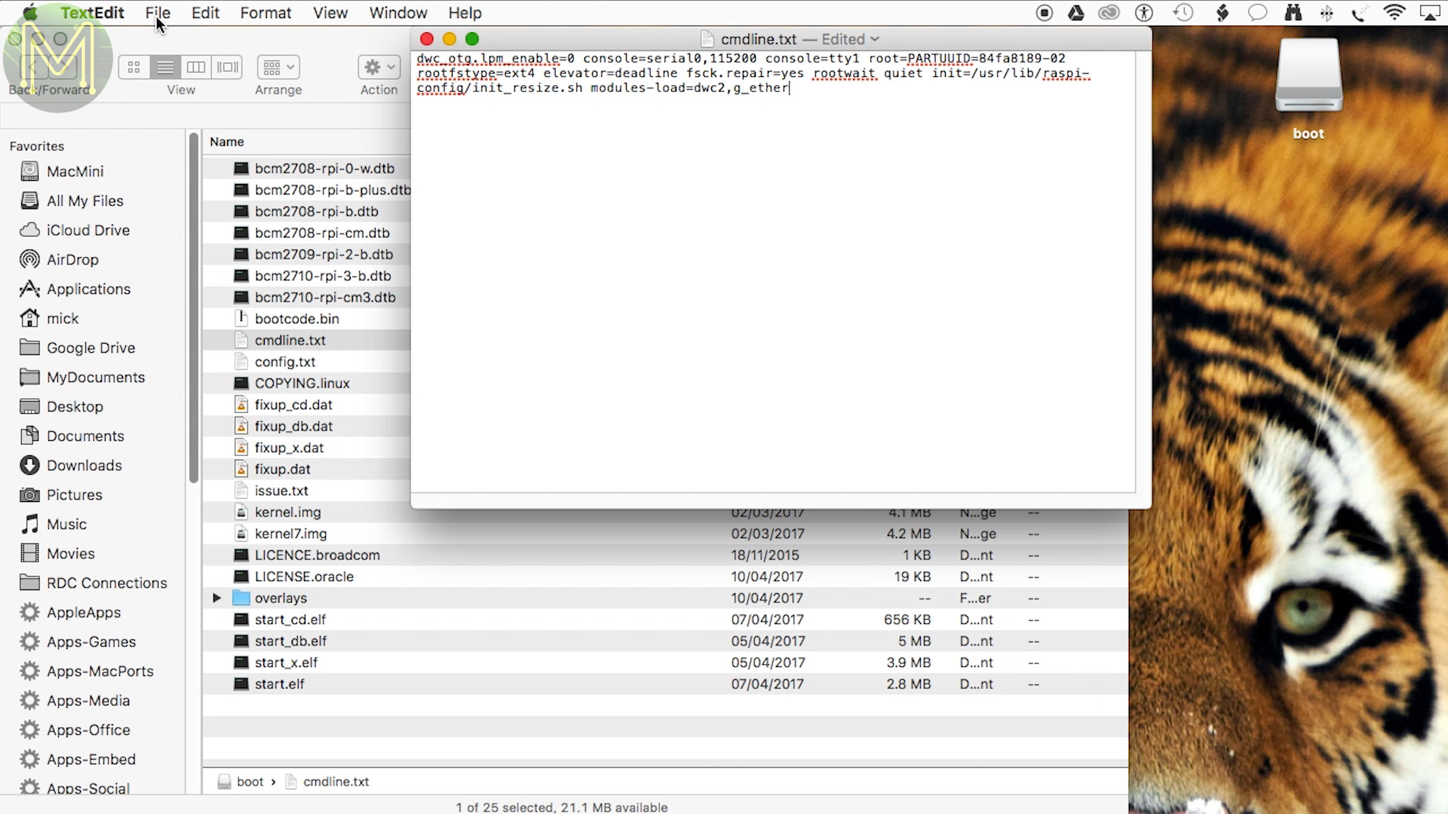1448x814 pixels.
Task: Click boot in the path bar
Action: point(250,782)
